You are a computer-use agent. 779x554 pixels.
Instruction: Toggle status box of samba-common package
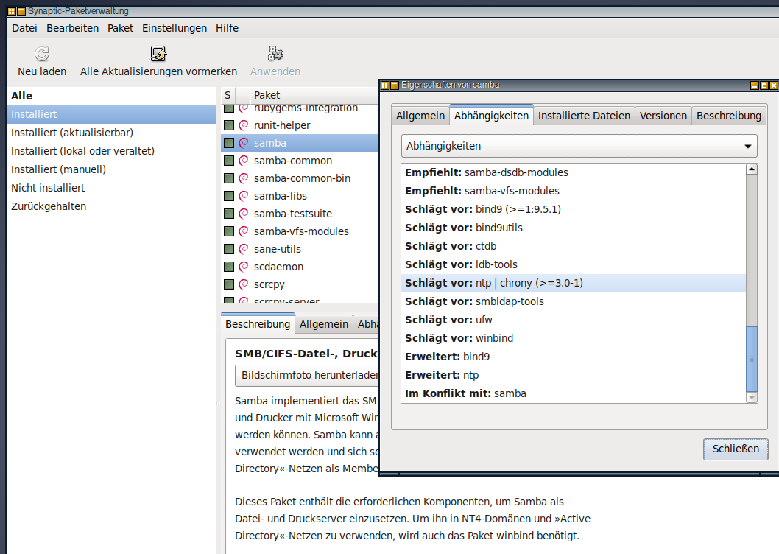(229, 161)
